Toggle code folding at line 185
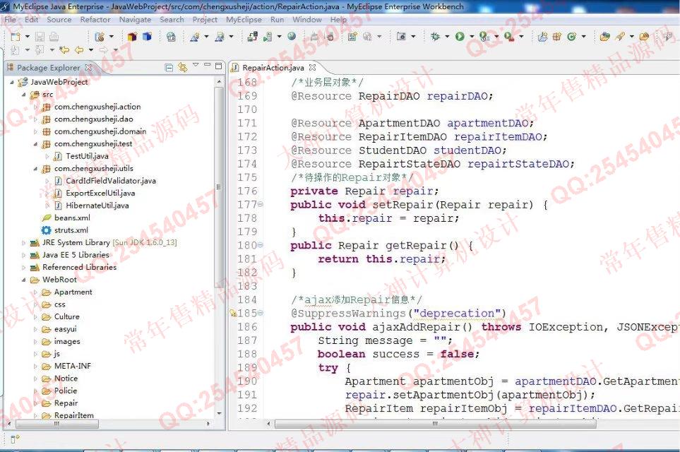 pos(261,313)
